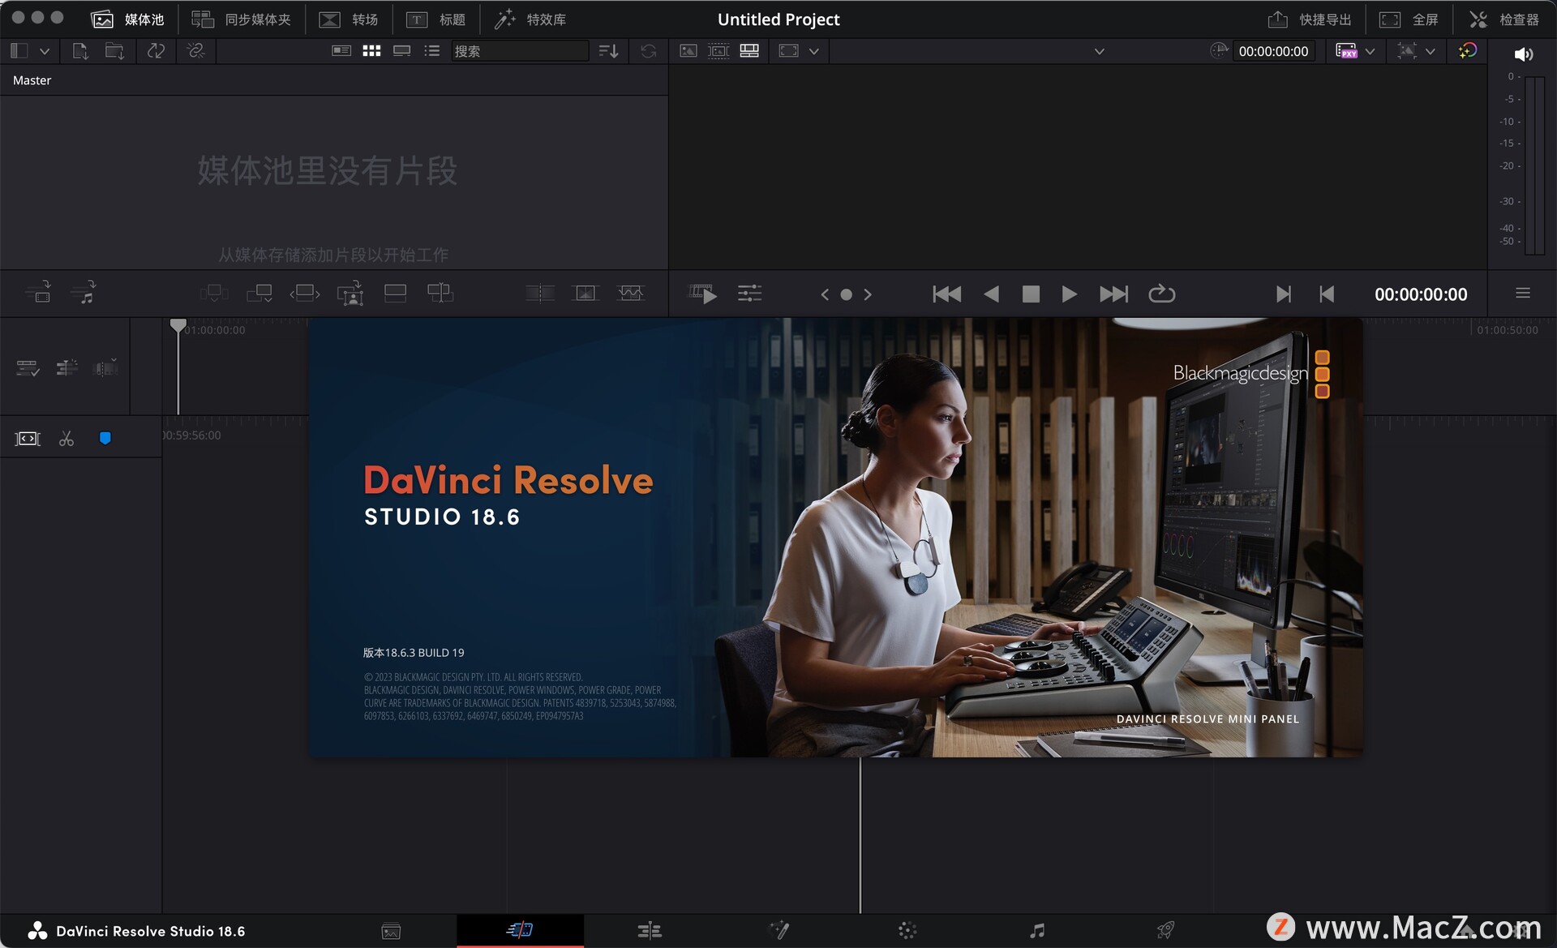The height and width of the screenshot is (948, 1557).
Task: Click the timeline playhead handle
Action: click(x=178, y=325)
